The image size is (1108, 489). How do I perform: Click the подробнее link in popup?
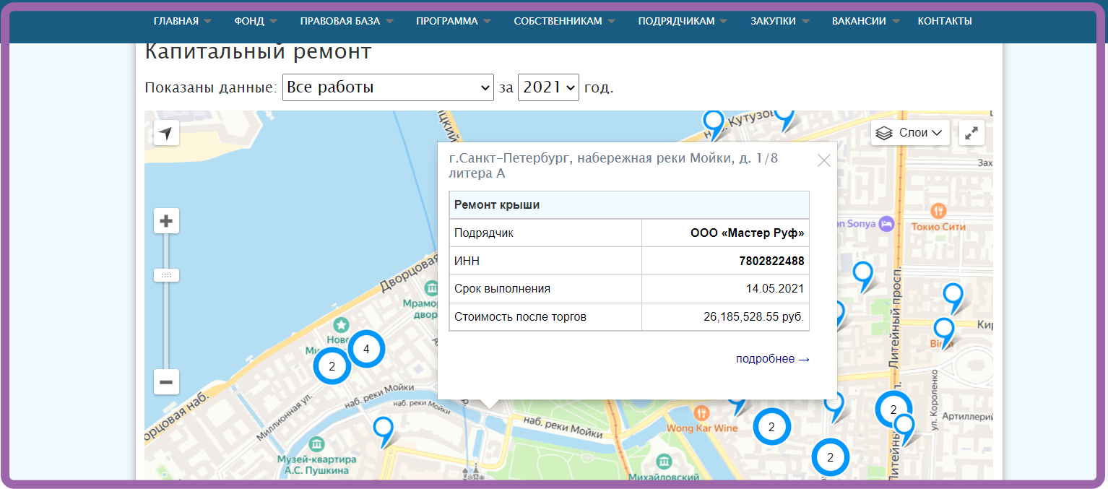[x=772, y=359]
